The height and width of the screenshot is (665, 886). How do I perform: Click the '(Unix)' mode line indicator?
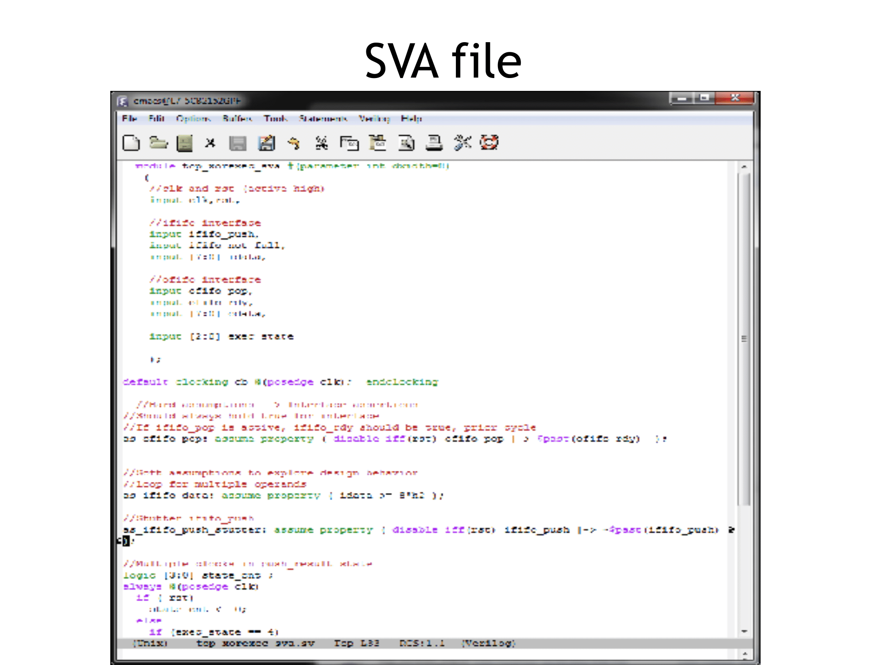click(x=151, y=643)
